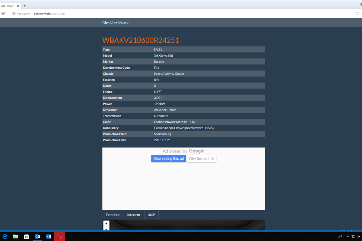Click the Engine value N57T
Viewport: 362px width, 241px height.
point(158,92)
